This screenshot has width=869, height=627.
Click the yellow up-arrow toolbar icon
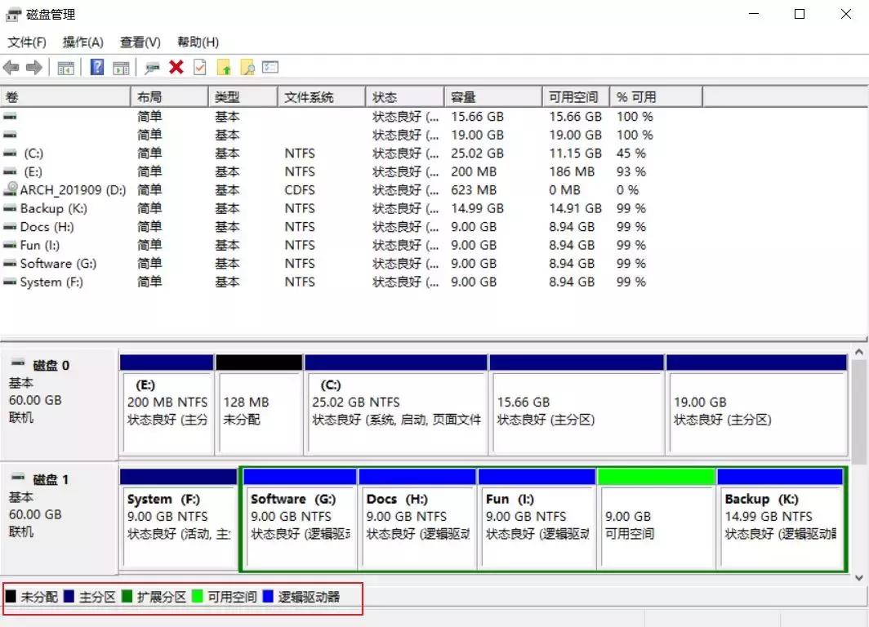tap(225, 67)
